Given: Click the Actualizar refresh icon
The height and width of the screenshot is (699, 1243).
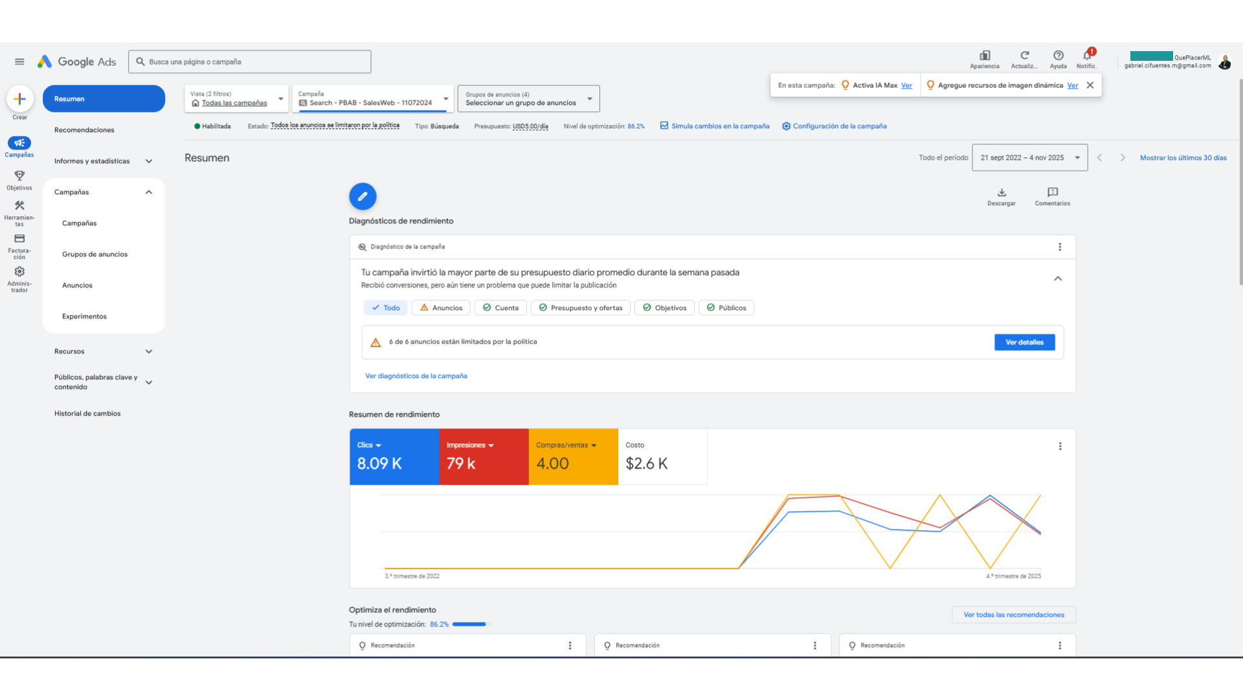Looking at the screenshot, I should point(1024,56).
